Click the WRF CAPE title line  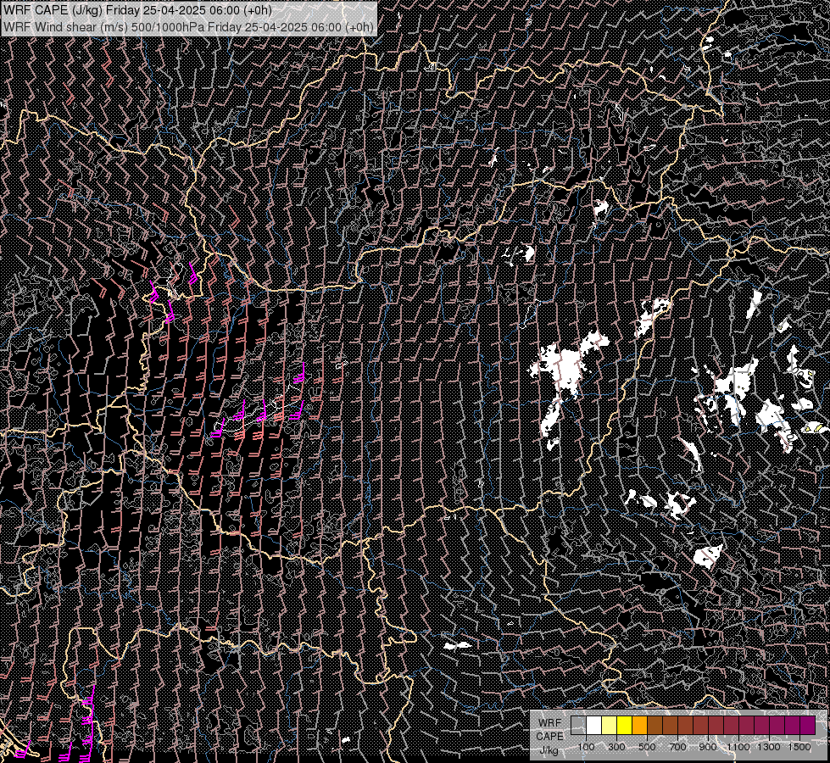pos(137,10)
